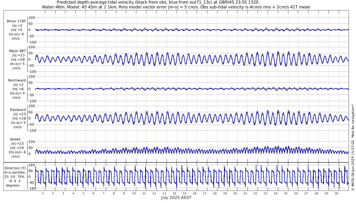The height and width of the screenshot is (203, 356).
Task: Click the 180 tick on Direction axis
Action: point(32,165)
